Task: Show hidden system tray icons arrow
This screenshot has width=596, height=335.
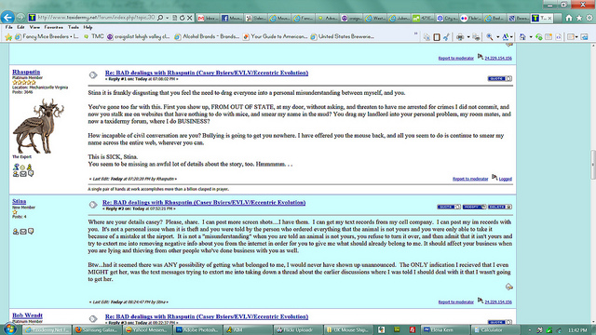Action: click(530, 330)
